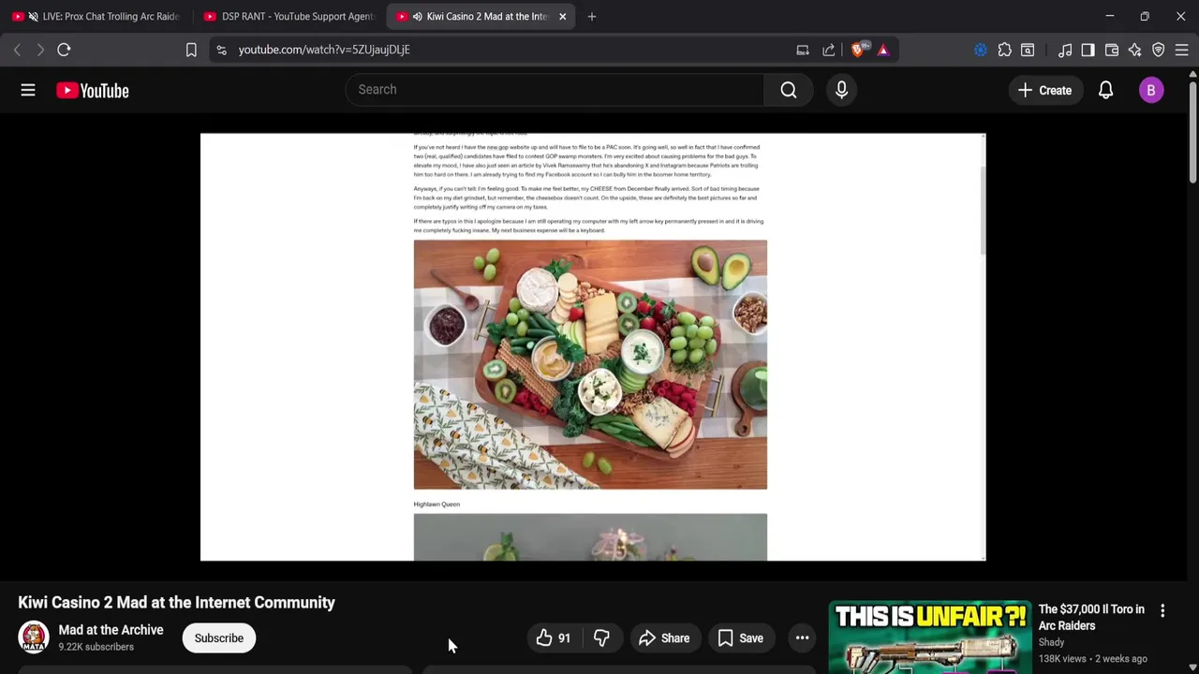Save the video to a playlist

point(740,638)
